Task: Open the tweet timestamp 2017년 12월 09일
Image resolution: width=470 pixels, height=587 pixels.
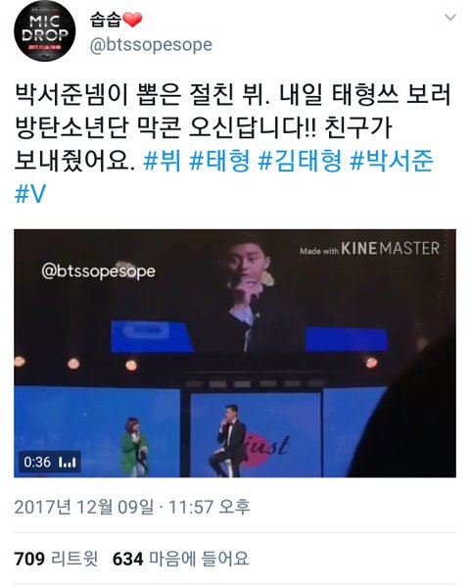Action: pyautogui.click(x=84, y=507)
